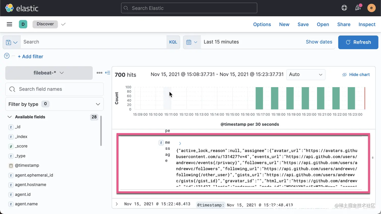381x214 pixels.
Task: Click Show dates link
Action: tap(319, 42)
